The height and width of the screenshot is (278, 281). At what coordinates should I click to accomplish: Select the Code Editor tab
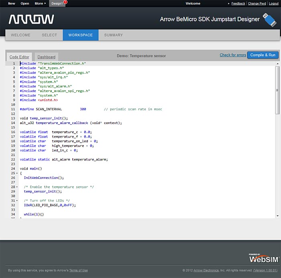pyautogui.click(x=19, y=57)
